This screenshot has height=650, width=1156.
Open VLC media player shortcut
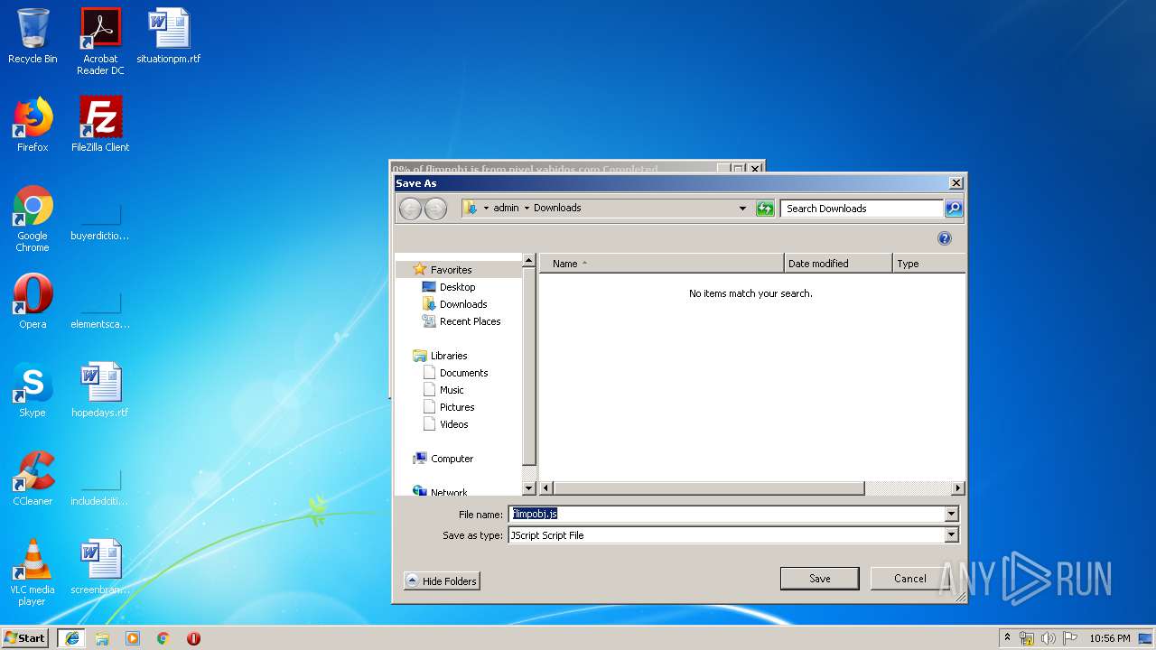[x=33, y=573]
